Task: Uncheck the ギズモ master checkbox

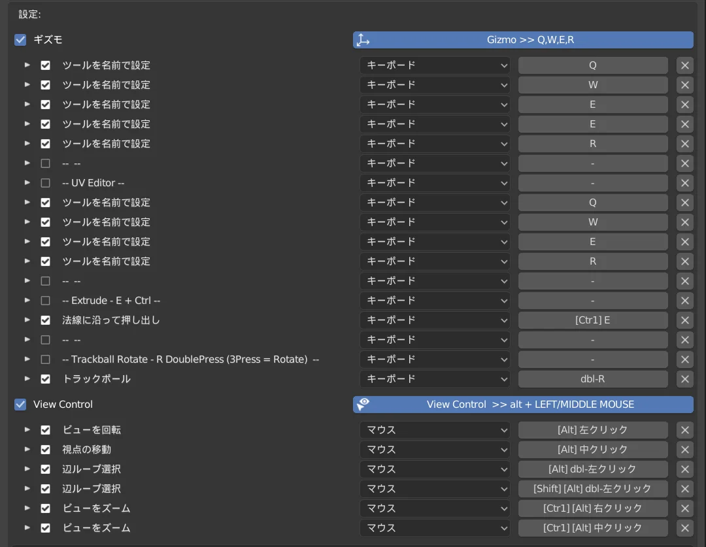Action: [20, 40]
